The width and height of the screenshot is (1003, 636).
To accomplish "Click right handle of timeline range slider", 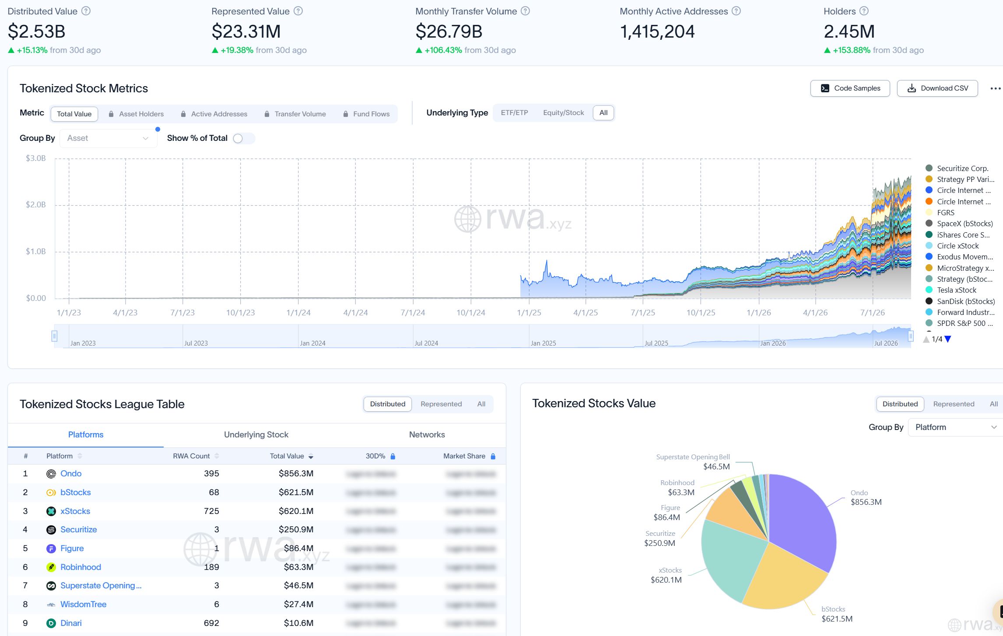I will pyautogui.click(x=911, y=336).
